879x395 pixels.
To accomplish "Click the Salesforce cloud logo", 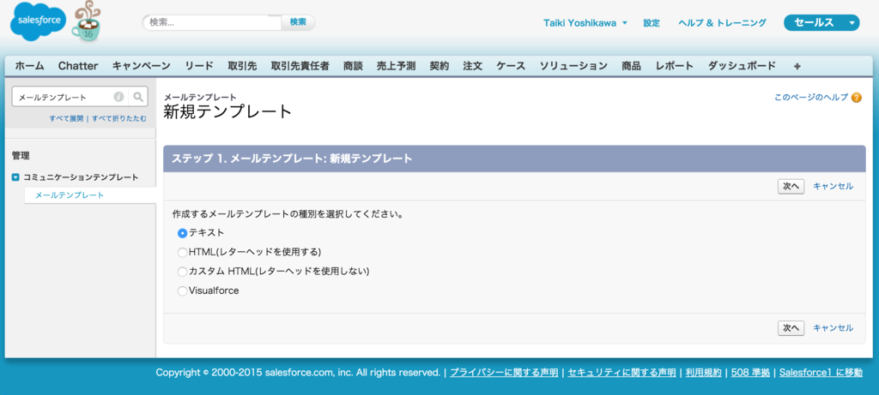I will click(x=38, y=21).
